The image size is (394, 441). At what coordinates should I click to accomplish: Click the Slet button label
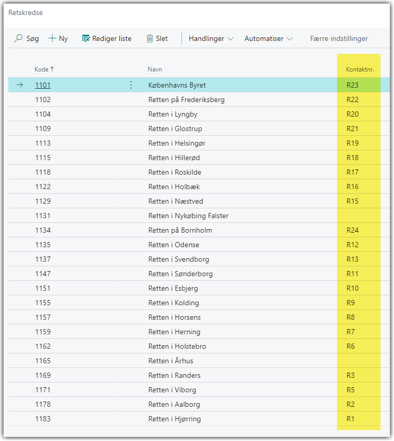coord(162,38)
